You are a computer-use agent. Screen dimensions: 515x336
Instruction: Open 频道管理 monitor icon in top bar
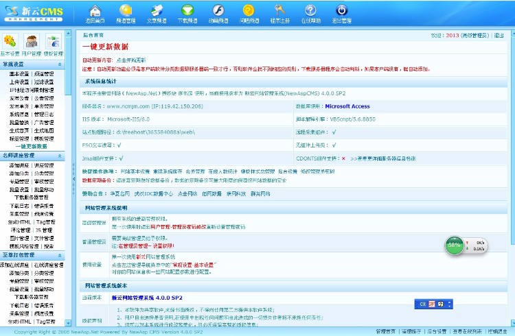(126, 11)
